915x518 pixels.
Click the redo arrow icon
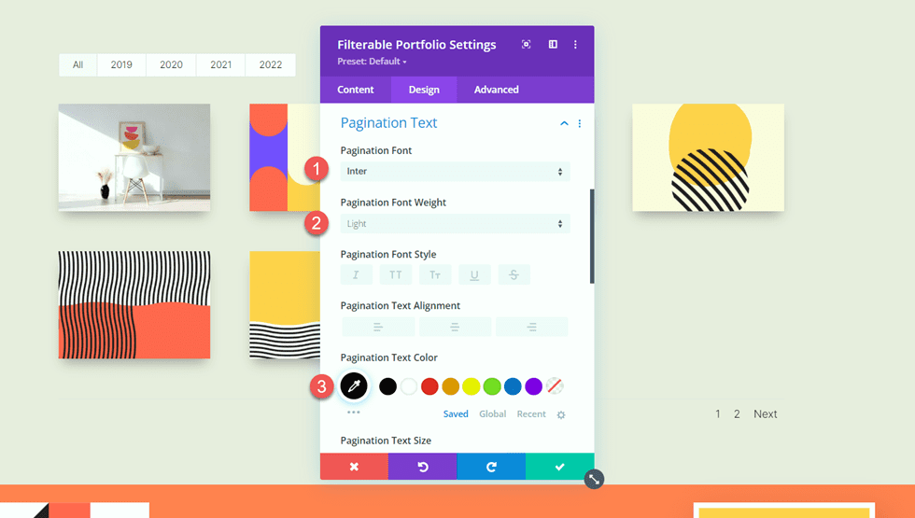(x=491, y=467)
